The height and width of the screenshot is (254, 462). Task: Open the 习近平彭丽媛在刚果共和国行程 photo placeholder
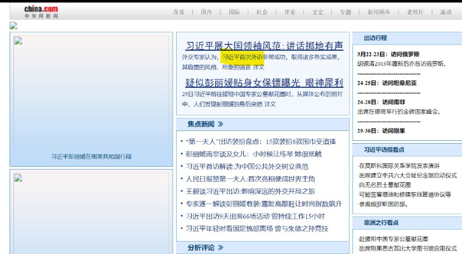pos(91,91)
